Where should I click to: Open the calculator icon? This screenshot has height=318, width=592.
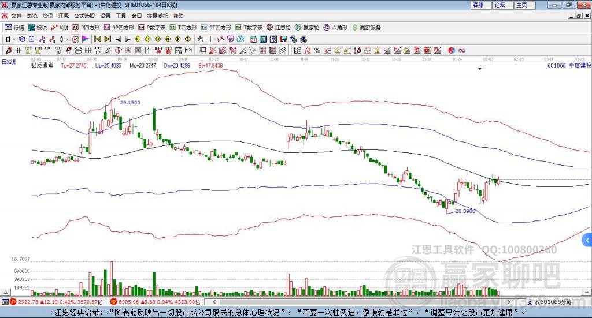(264, 39)
